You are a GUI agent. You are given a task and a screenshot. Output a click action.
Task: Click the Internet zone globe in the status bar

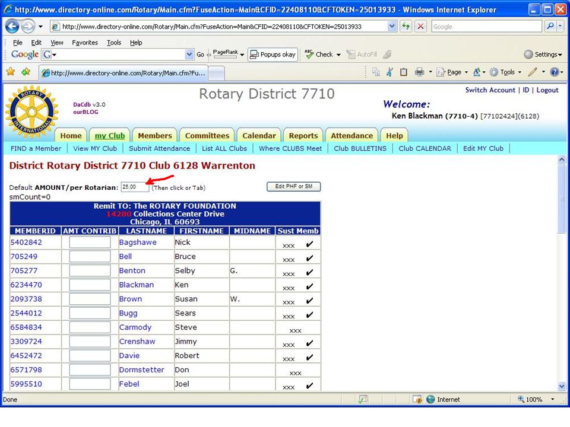pos(430,399)
